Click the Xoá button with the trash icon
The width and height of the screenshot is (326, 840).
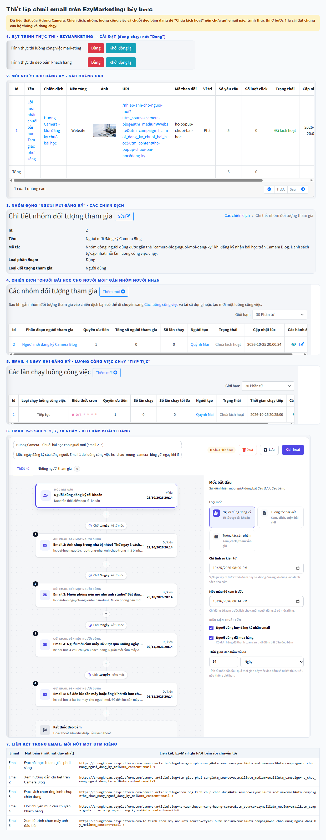[247, 450]
